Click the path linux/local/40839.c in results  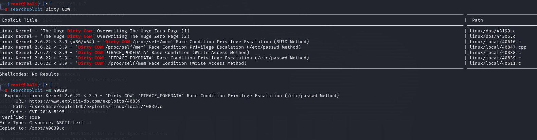click(x=495, y=58)
